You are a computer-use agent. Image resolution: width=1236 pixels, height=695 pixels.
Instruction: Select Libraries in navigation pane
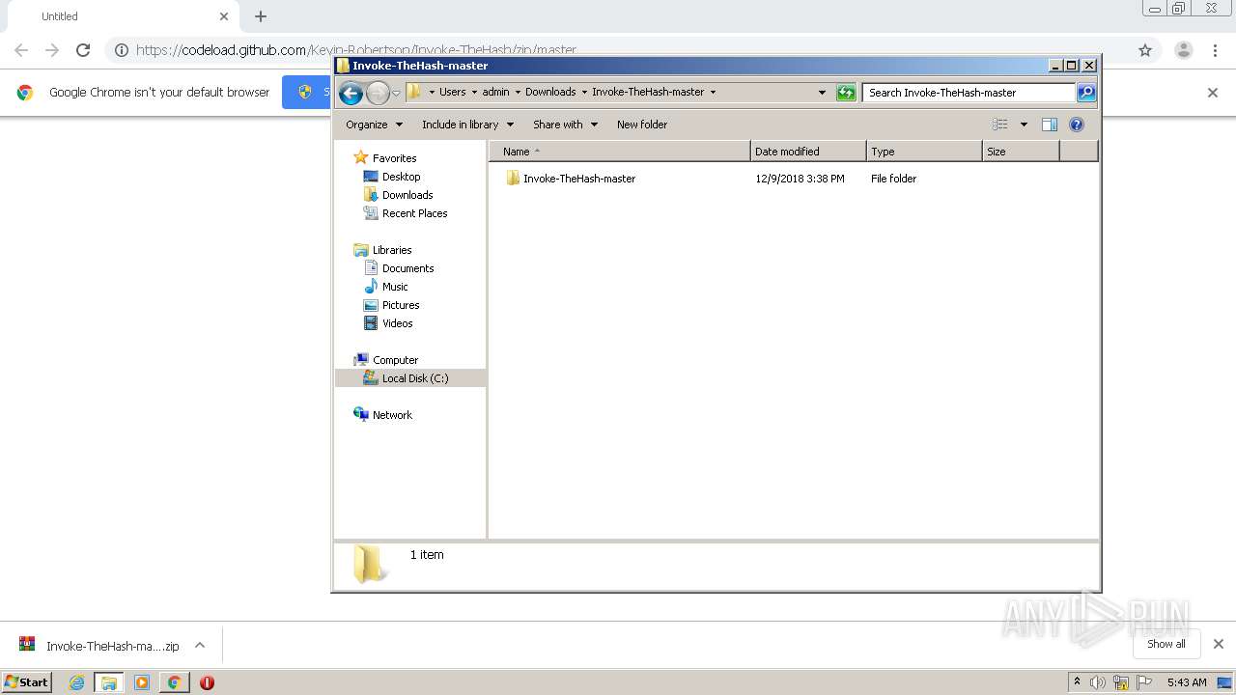pos(392,250)
